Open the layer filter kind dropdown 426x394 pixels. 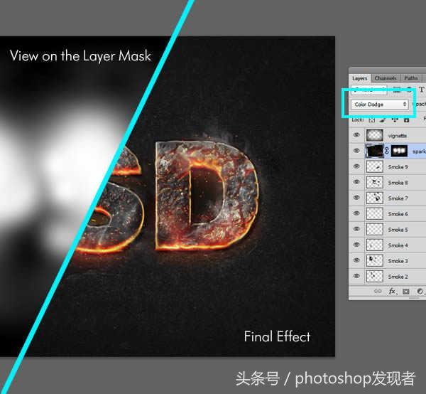pyautogui.click(x=368, y=90)
